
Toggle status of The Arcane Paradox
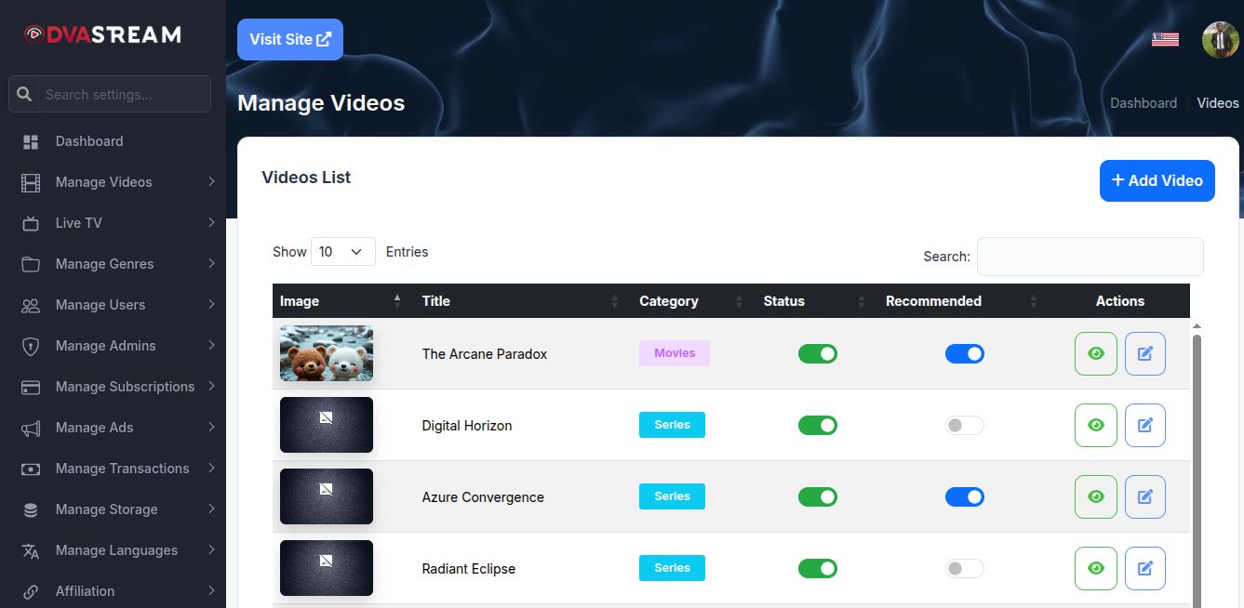818,353
